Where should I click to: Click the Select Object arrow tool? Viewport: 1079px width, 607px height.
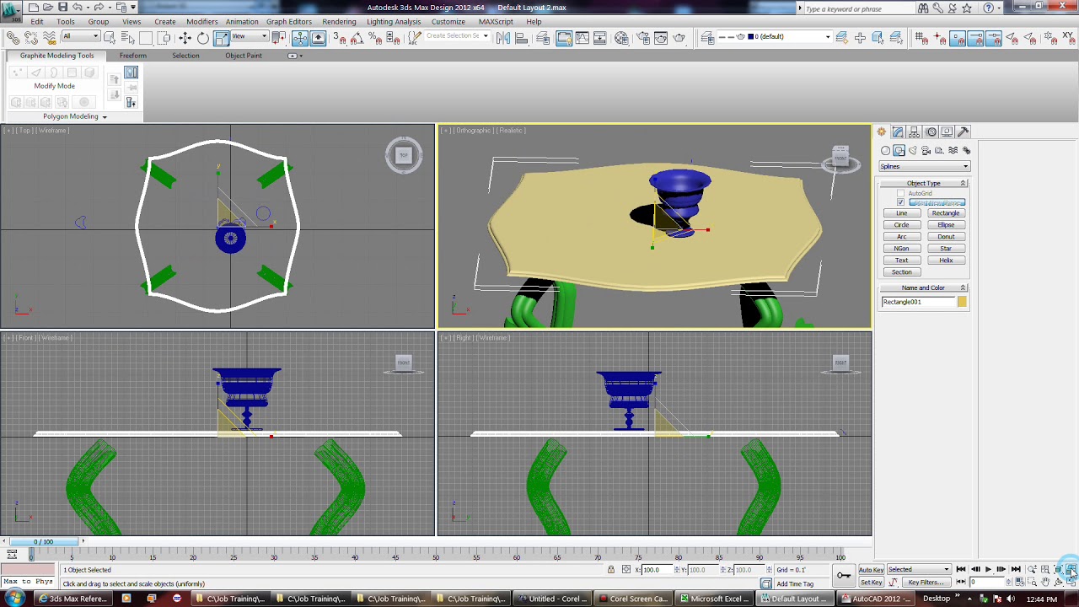tap(110, 38)
